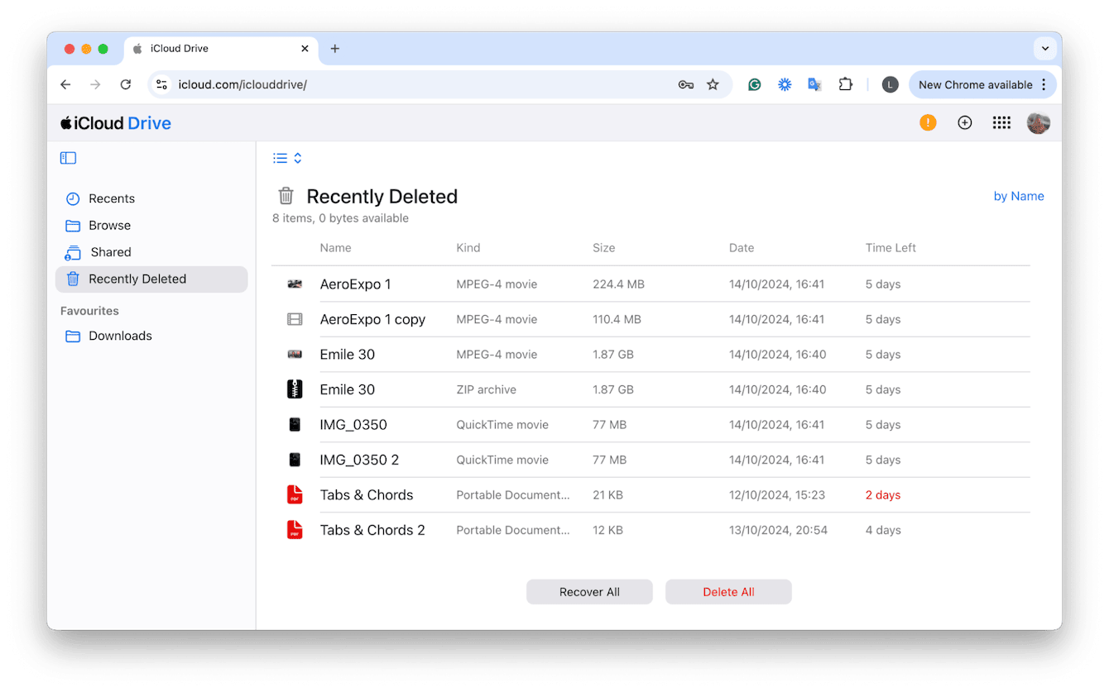This screenshot has width=1109, height=692.
Task: Open the 'by Name' sorting dropdown
Action: (1019, 196)
